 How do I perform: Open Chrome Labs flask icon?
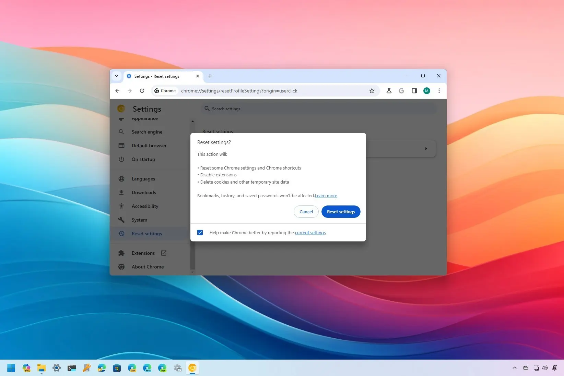point(389,91)
